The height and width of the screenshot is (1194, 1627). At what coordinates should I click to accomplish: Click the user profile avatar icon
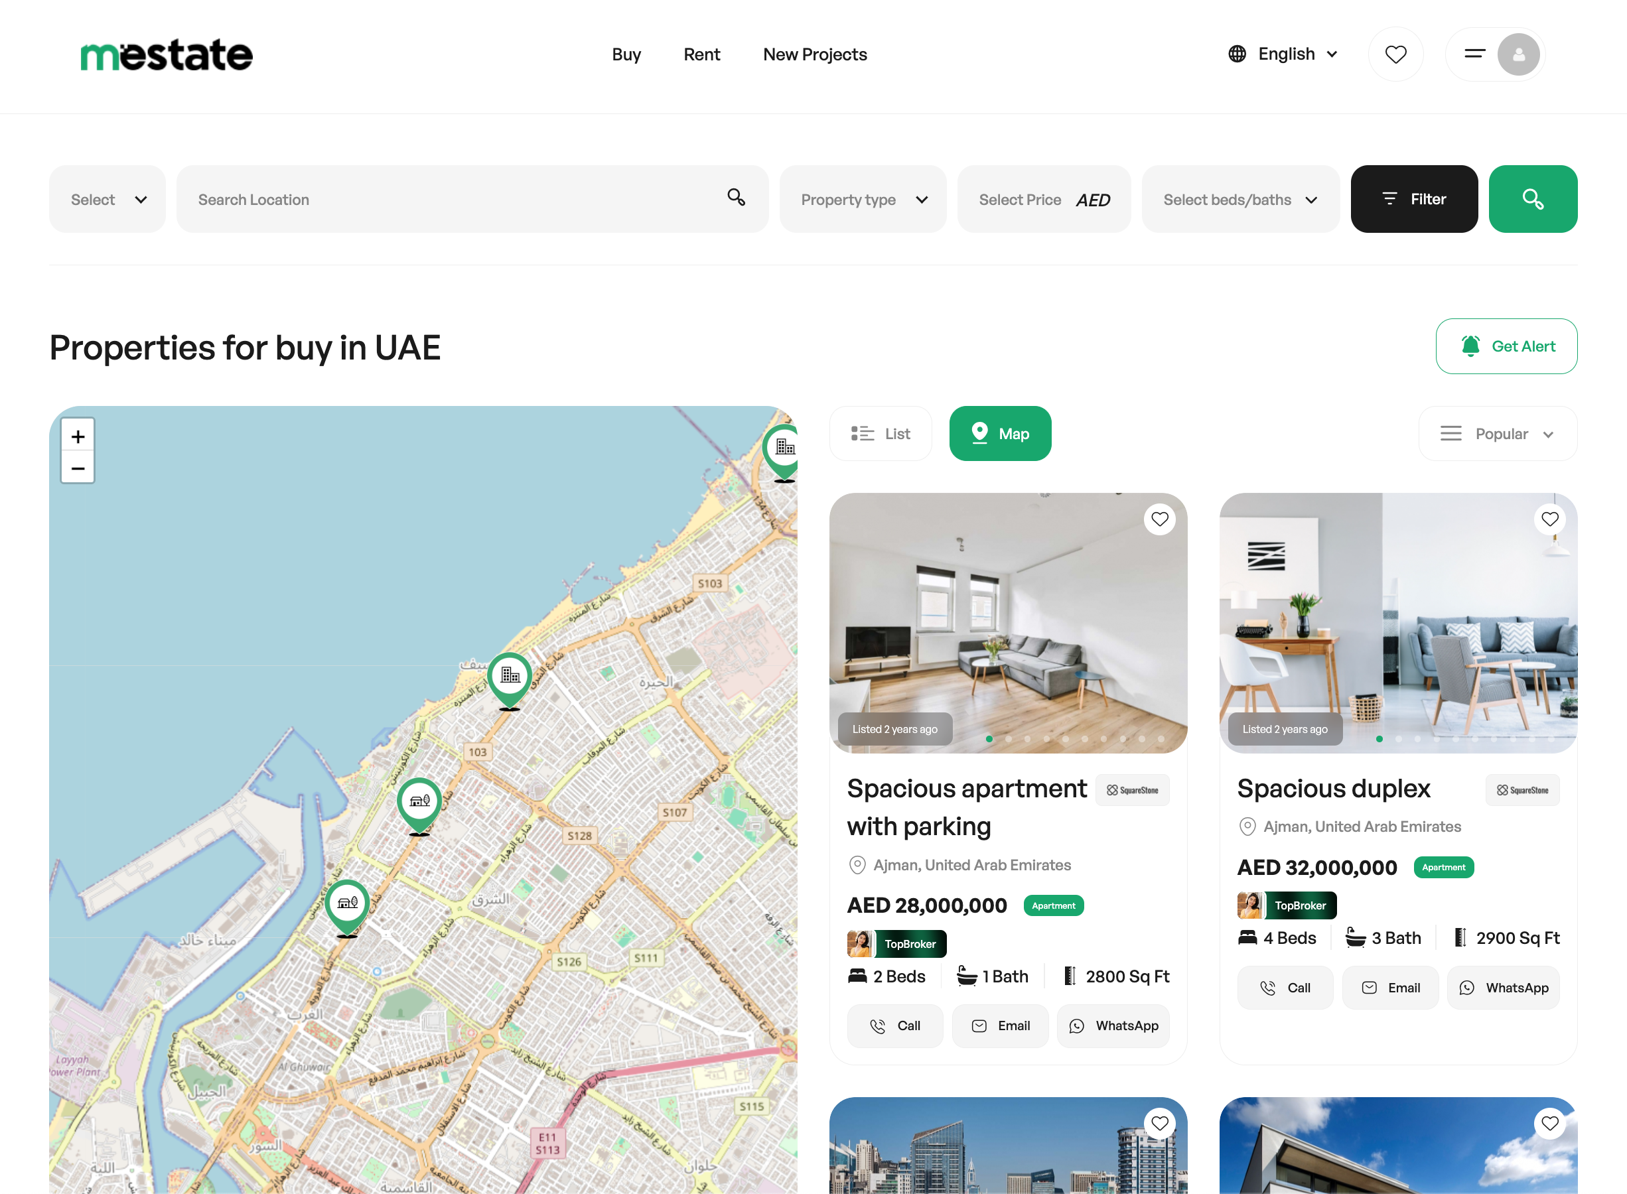(1518, 54)
